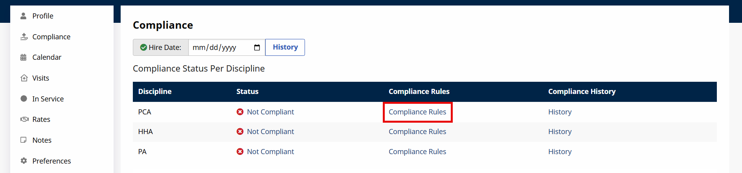
Task: View compliance History for PA
Action: coord(560,152)
